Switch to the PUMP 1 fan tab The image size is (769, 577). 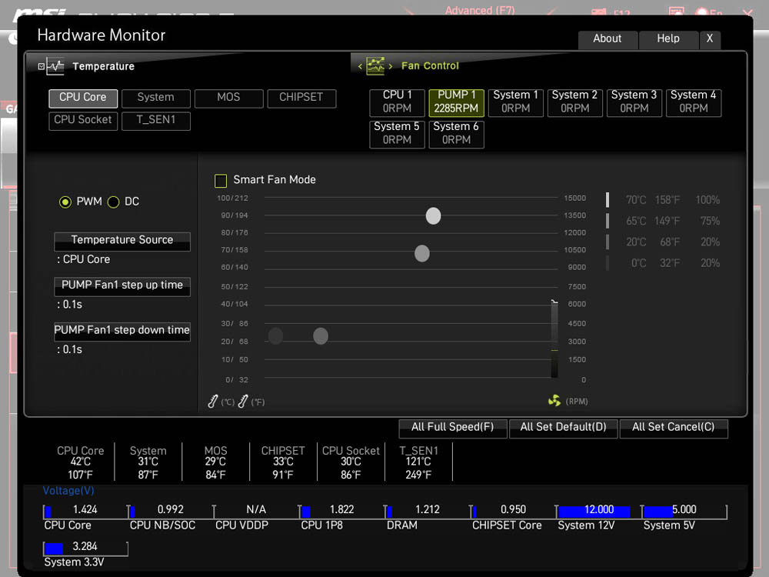(456, 102)
